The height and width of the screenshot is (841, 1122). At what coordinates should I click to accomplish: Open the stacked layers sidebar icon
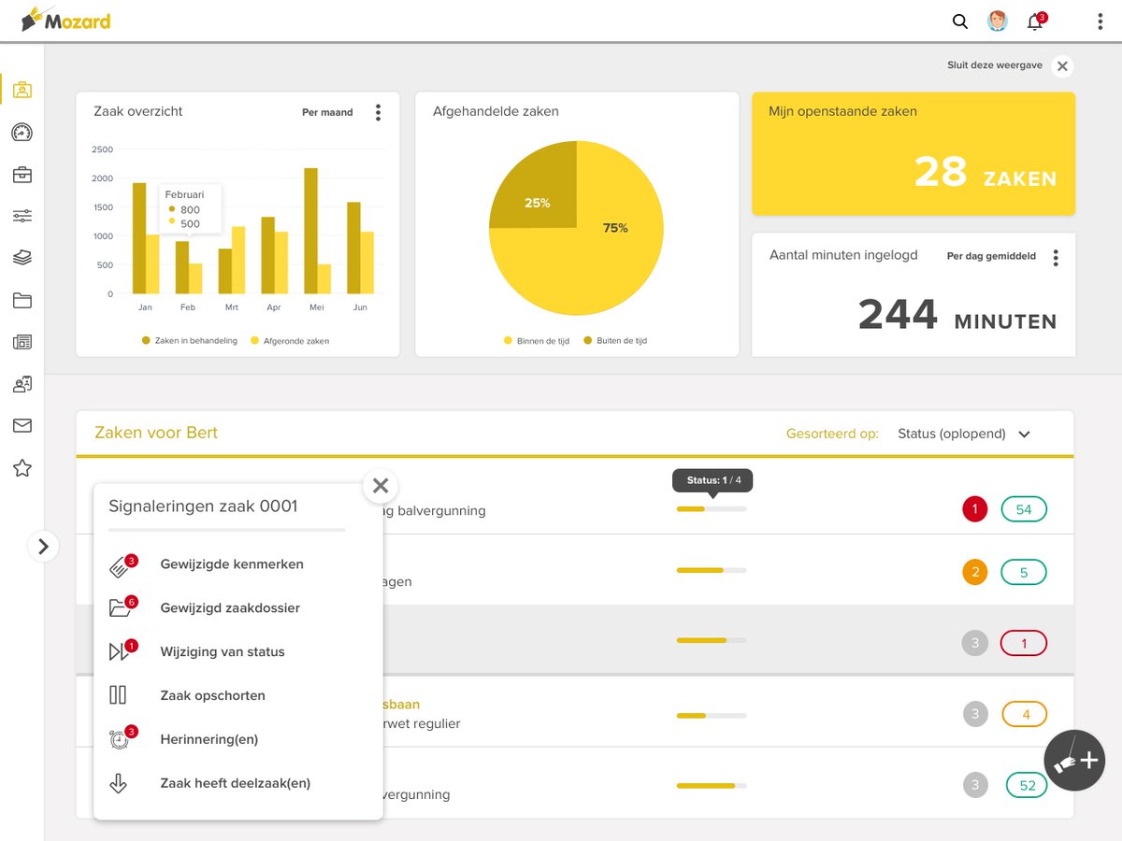point(22,258)
